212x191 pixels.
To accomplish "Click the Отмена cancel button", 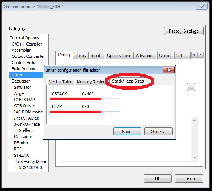I will pyautogui.click(x=158, y=131).
